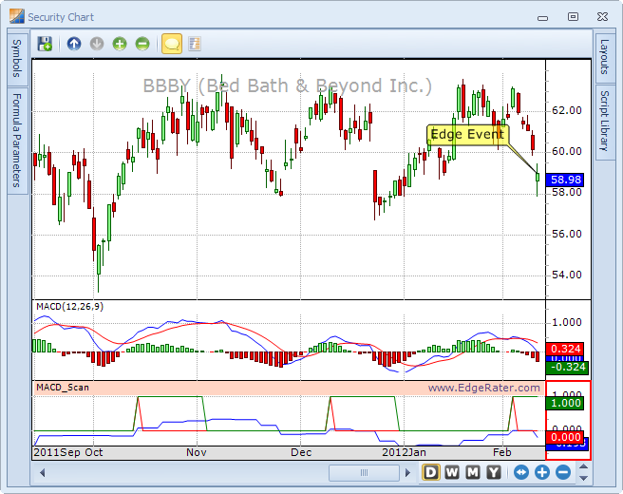Open the Layouts side tab
Image resolution: width=623 pixels, height=494 pixels.
pos(605,57)
